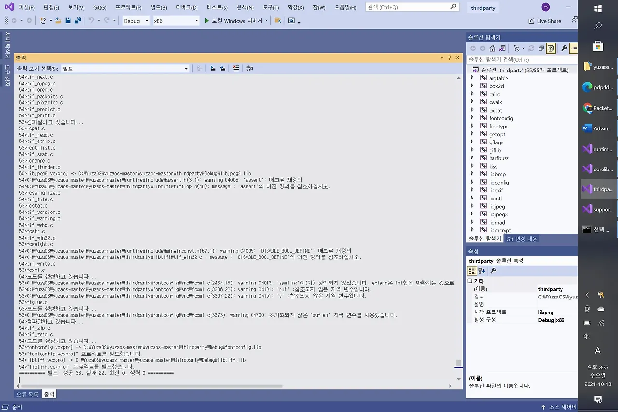Toggle word wrap in the output window
The image size is (618, 412).
249,69
